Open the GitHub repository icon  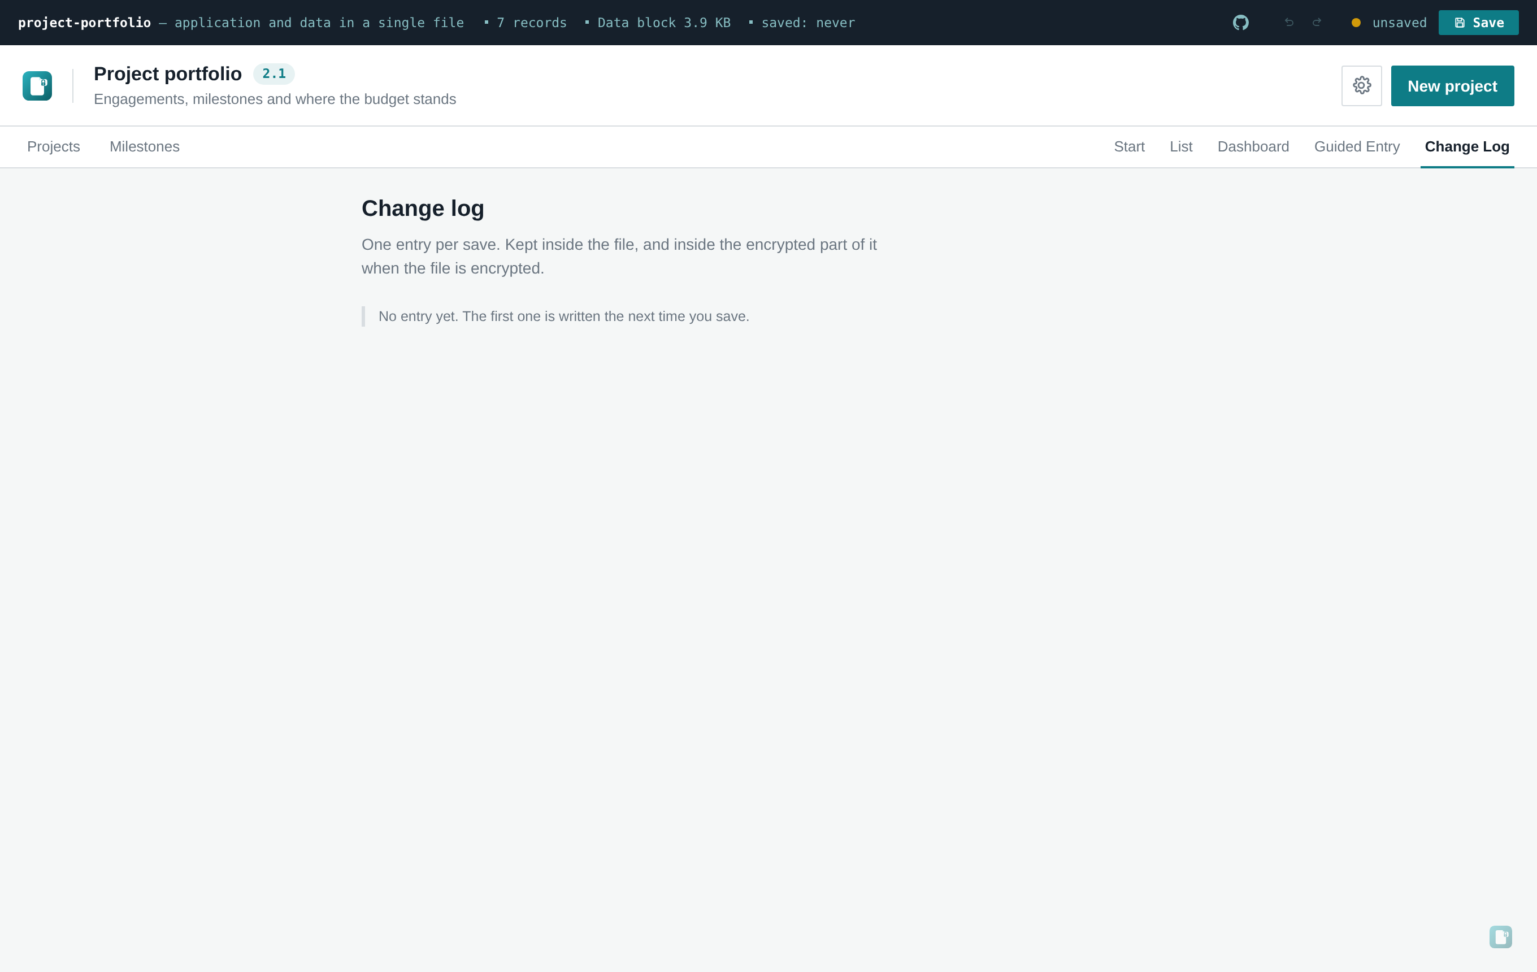[x=1240, y=23]
